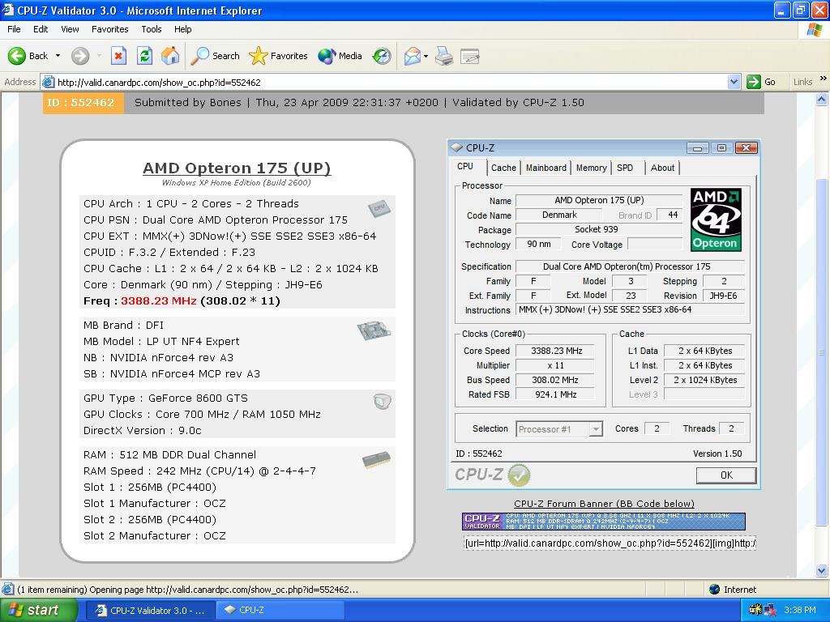Go to Home page icon
The image size is (830, 622).
coord(170,56)
